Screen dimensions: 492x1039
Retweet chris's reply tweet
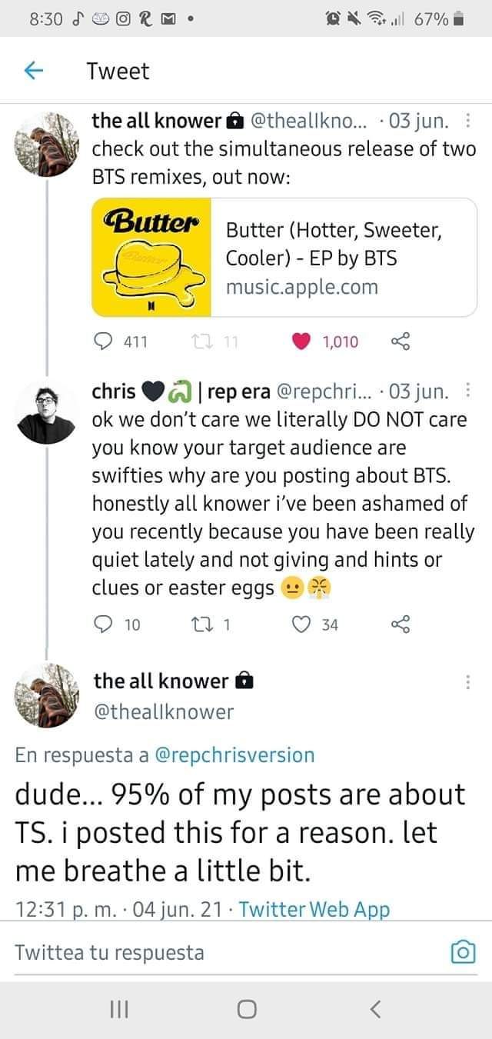(x=198, y=625)
